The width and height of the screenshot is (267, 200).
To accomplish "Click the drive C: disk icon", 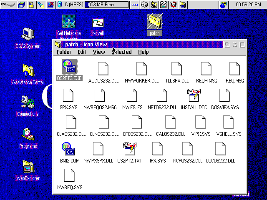I will coord(60,5).
